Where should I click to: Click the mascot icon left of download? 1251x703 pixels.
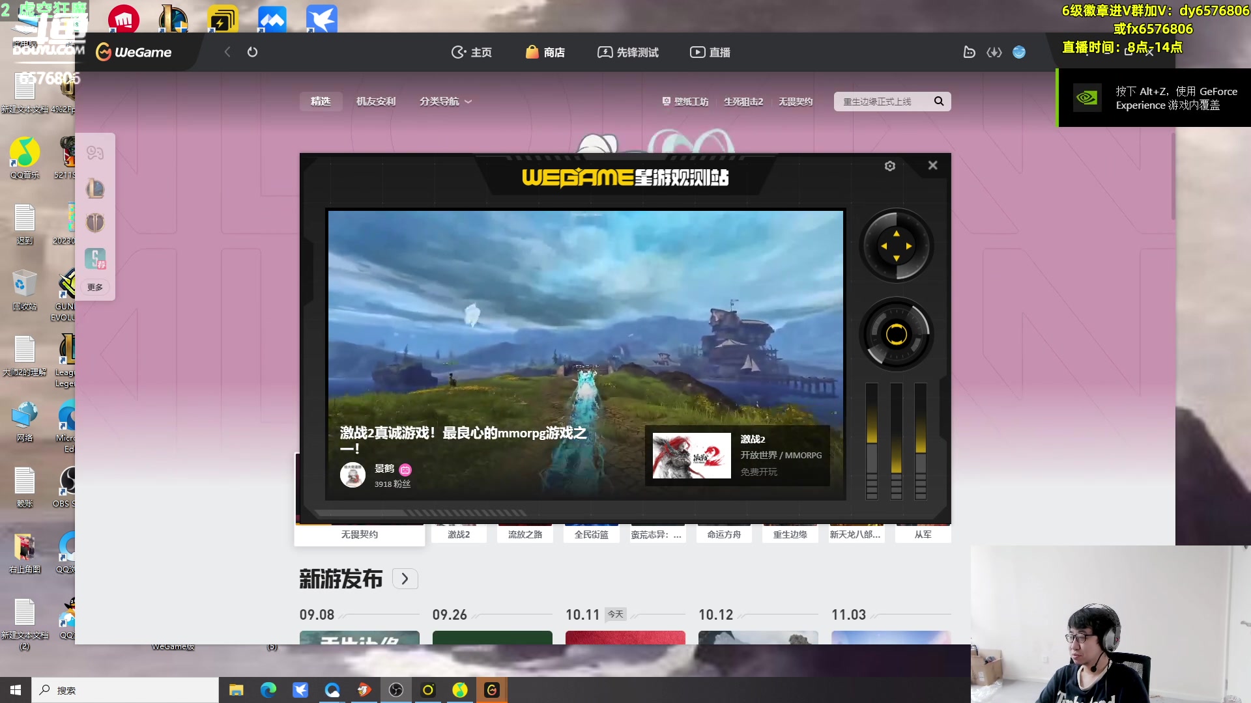click(x=970, y=52)
